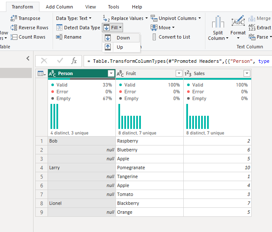Select Up in the Fill menu
Image resolution: width=272 pixels, height=232 pixels.
[x=120, y=47]
